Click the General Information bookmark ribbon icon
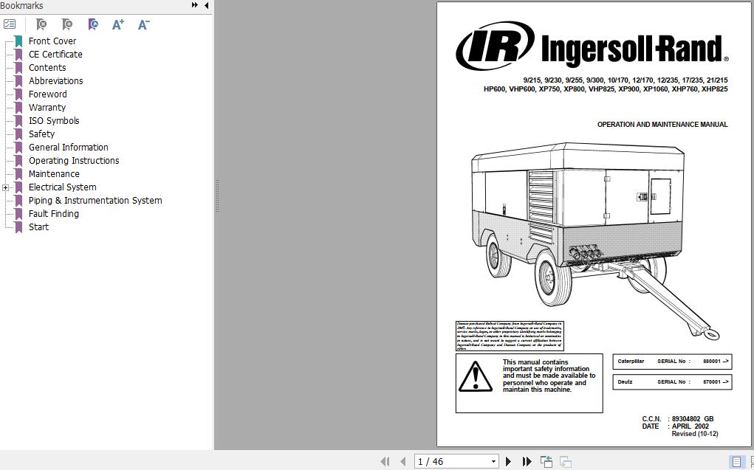 (18, 148)
